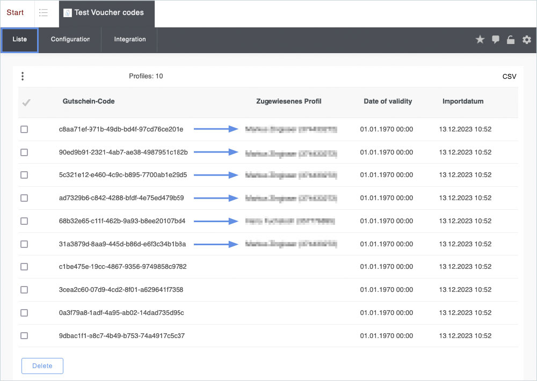The image size is (537, 381).
Task: Check the box for code c8aa71ef-971b
Action: (x=24, y=129)
